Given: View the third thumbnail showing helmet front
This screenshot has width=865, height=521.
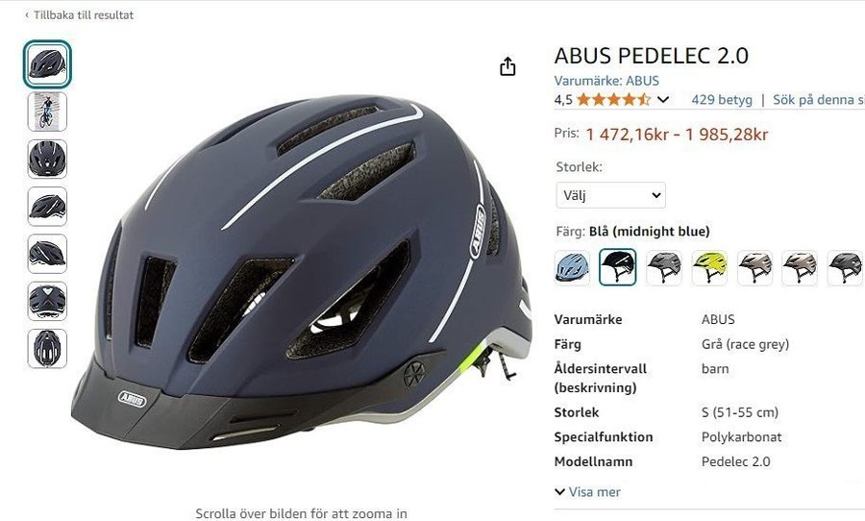Looking at the screenshot, I should (47, 159).
